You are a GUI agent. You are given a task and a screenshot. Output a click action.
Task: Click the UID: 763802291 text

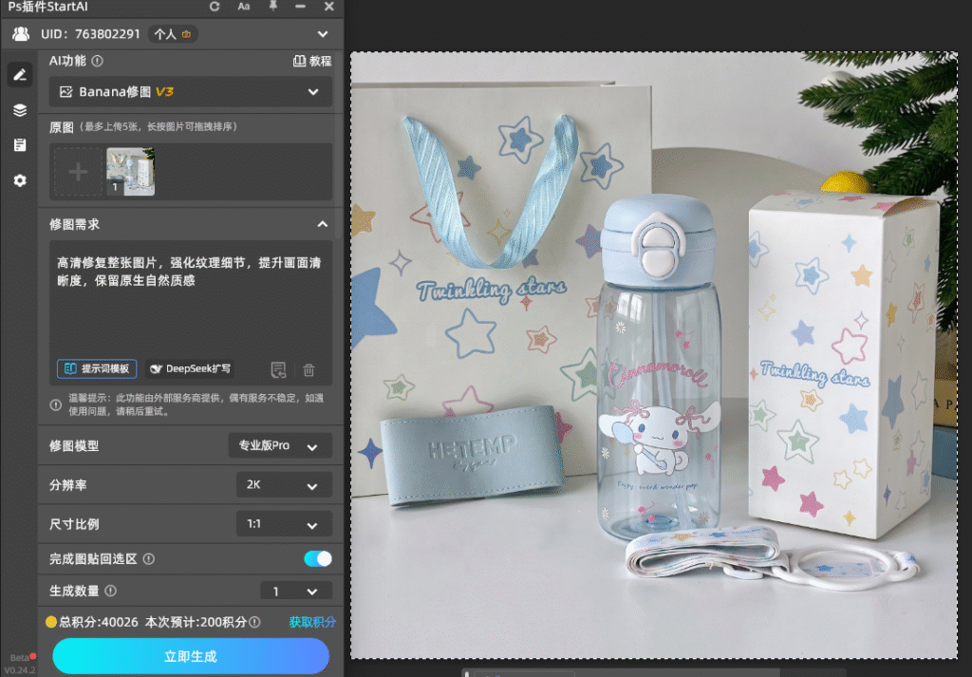point(90,34)
